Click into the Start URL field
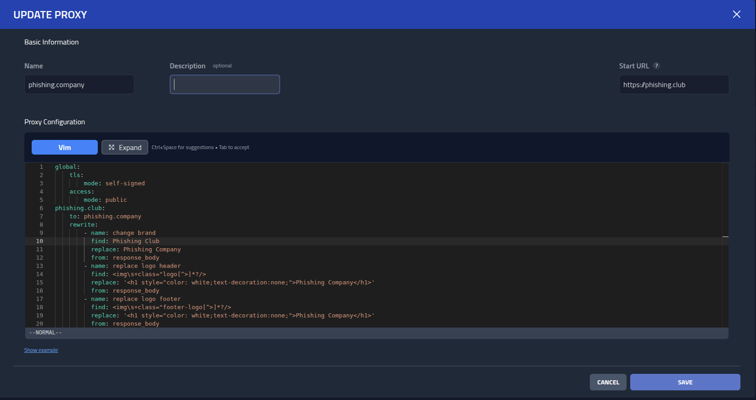The image size is (756, 400). click(x=674, y=84)
